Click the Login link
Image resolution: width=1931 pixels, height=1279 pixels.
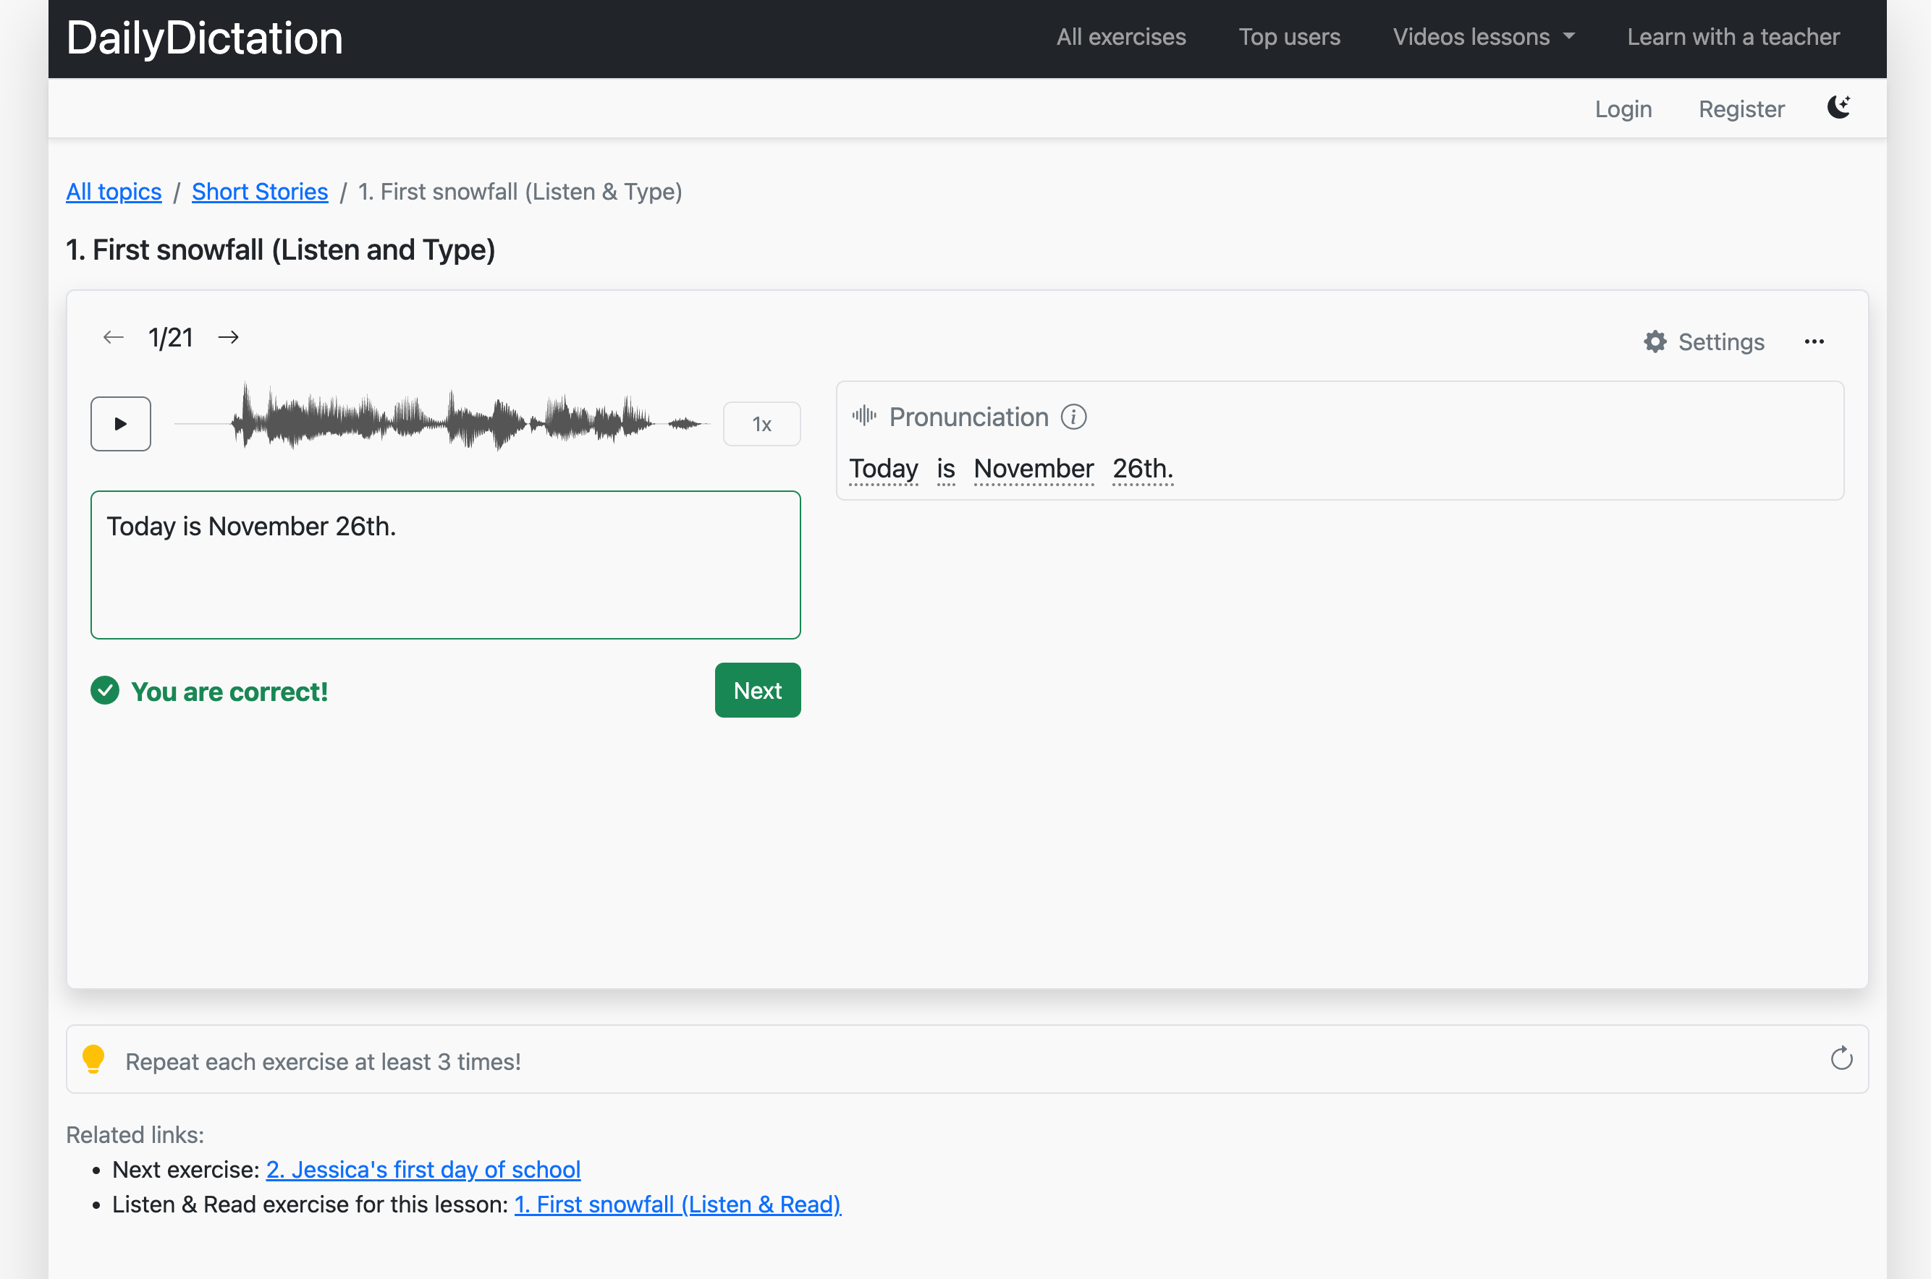click(x=1623, y=109)
